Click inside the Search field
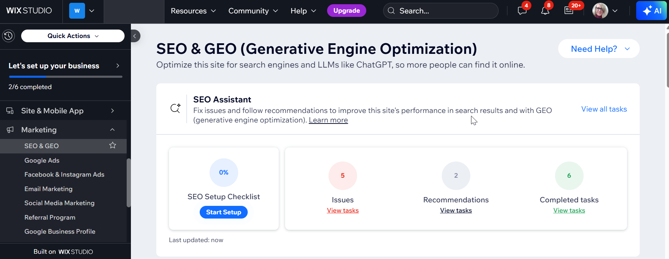This screenshot has width=669, height=259. [440, 11]
